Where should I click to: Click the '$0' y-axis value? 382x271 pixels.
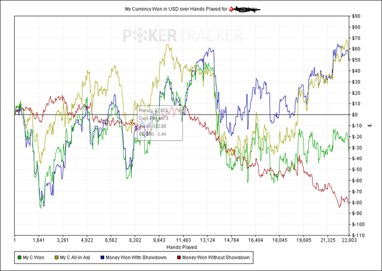355,115
